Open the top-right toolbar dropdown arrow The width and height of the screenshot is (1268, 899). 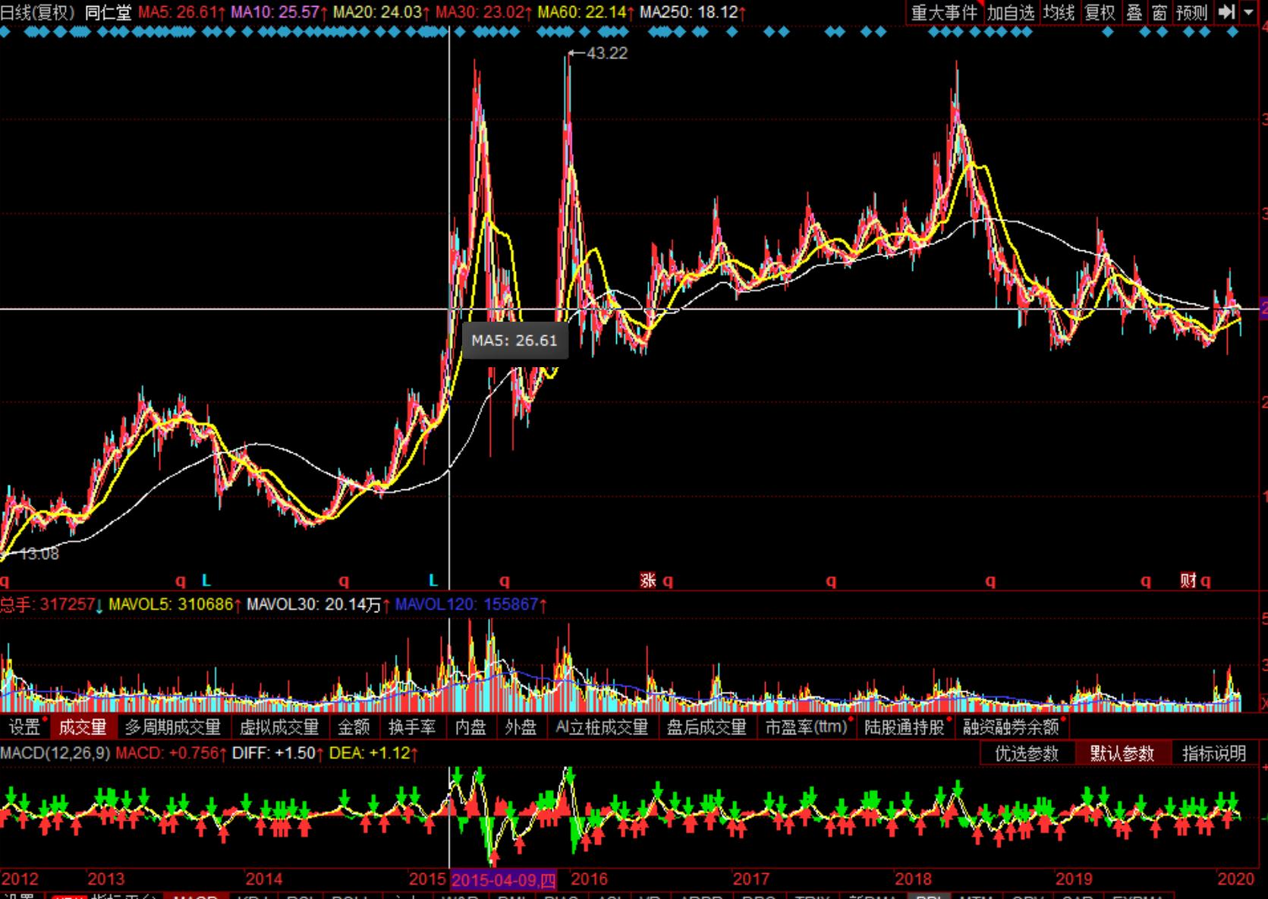point(1248,12)
